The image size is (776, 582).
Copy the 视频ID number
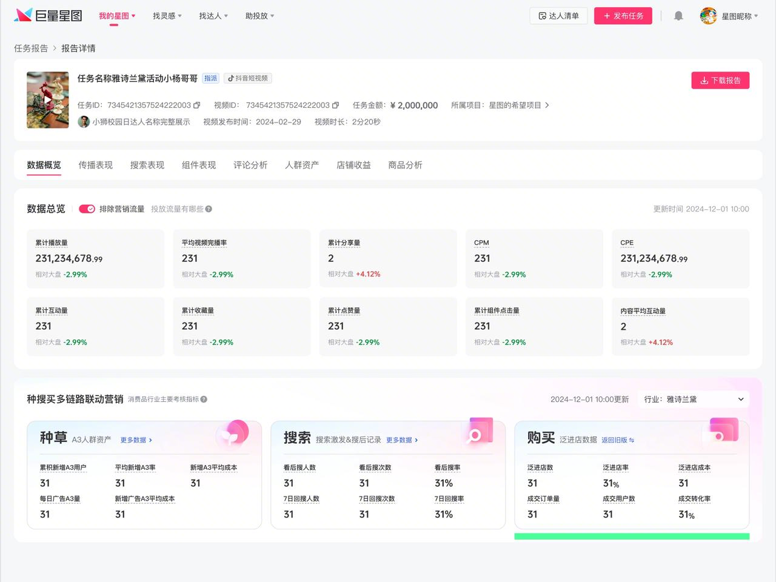tap(335, 105)
